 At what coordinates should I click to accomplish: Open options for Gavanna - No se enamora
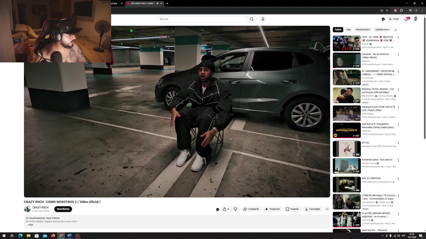398,54
